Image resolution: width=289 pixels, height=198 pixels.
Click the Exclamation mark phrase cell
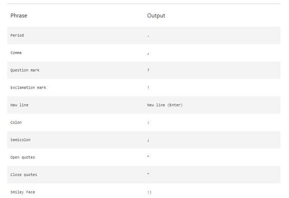coord(28,87)
